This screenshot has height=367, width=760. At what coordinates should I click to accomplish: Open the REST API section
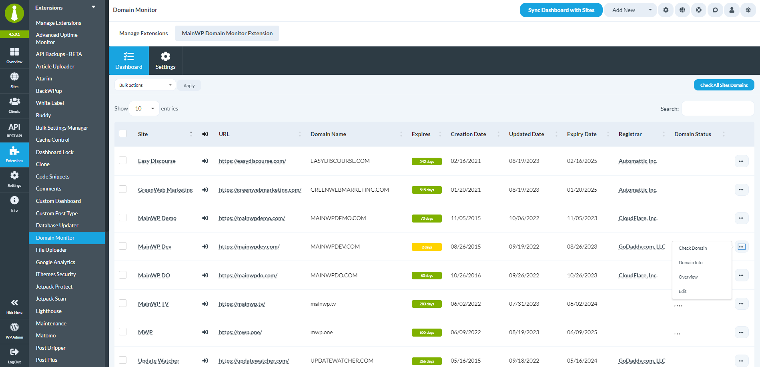pyautogui.click(x=14, y=130)
